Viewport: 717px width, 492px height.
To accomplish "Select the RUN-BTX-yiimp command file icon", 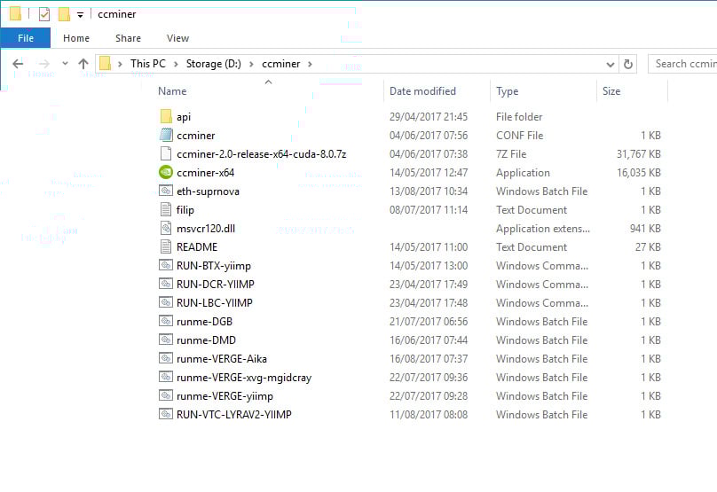I will (166, 265).
